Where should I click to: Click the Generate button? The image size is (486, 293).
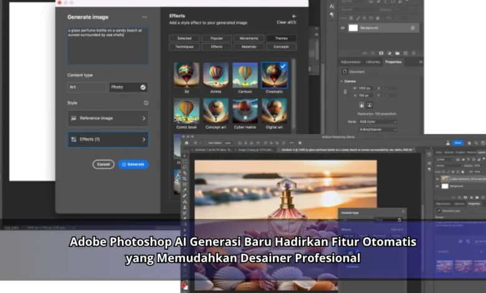pos(133,165)
